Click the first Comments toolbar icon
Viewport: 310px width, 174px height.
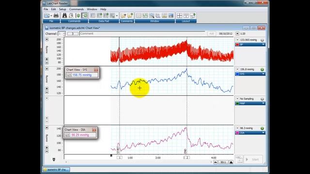(124, 15)
